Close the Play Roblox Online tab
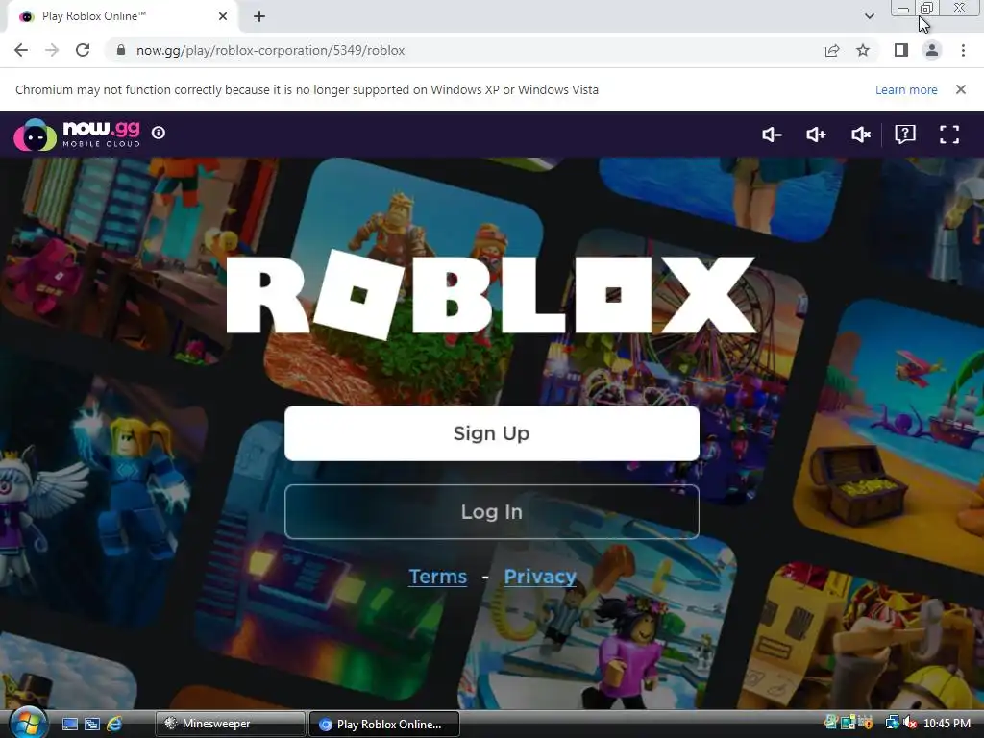Image resolution: width=984 pixels, height=738 pixels. pyautogui.click(x=222, y=16)
